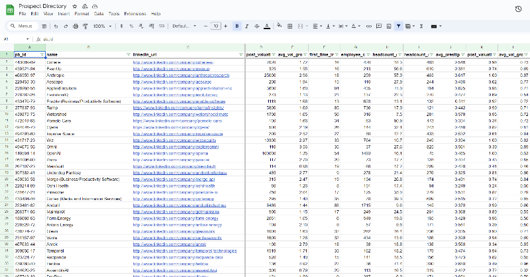Screen dimensions: 530x277
Task: Click the print icon
Action: click(x=76, y=26)
